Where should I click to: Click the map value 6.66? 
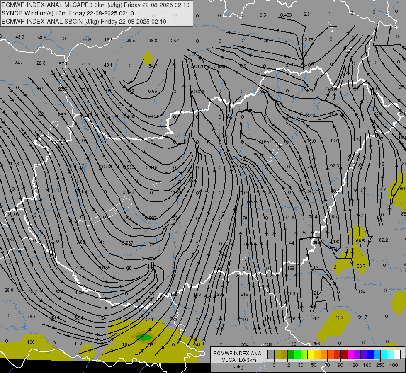pos(153,91)
